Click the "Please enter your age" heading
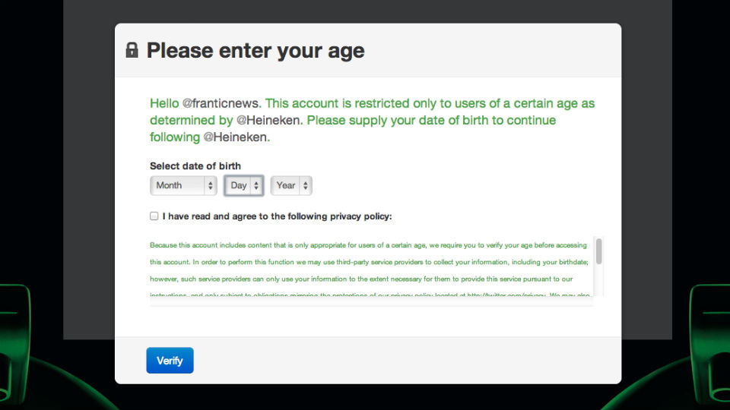 255,51
